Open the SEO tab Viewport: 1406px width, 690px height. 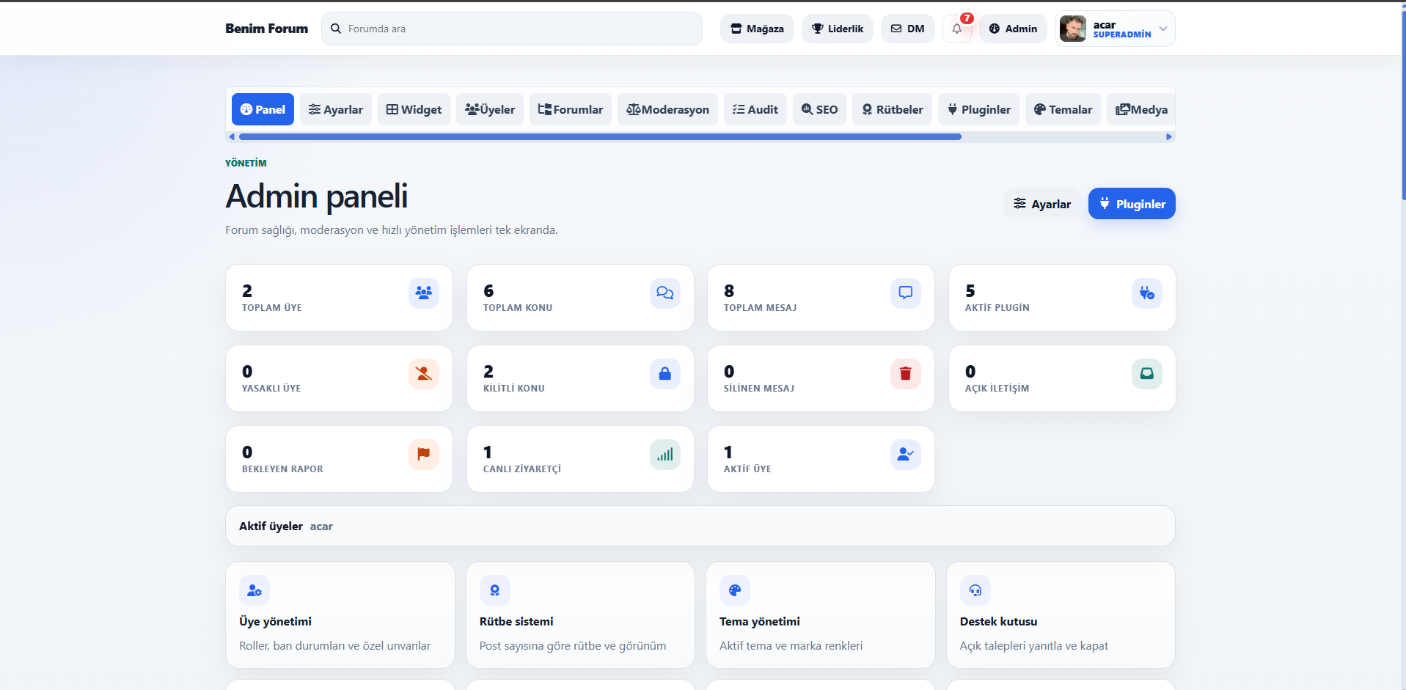(x=819, y=109)
